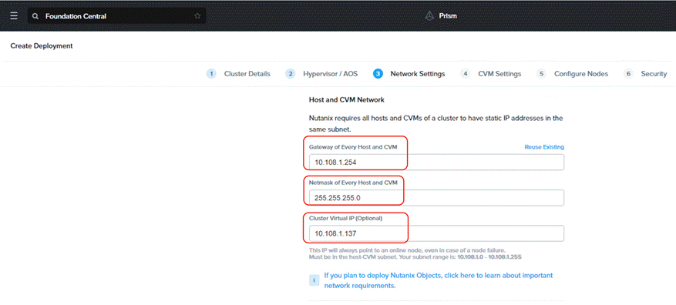
Task: Click the blue info icon near Nutanix Objects
Action: (x=314, y=280)
